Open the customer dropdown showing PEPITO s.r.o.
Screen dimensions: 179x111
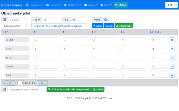(59, 26)
